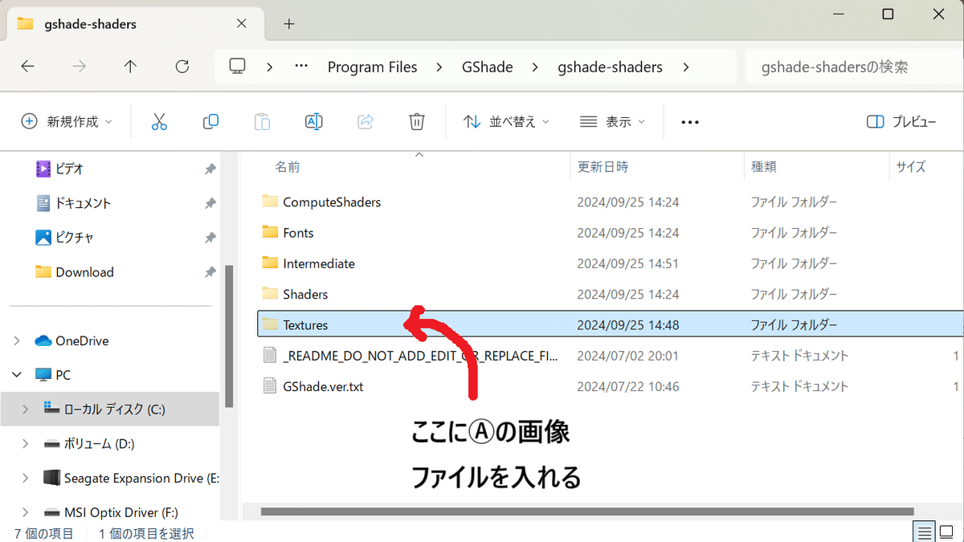Open the 並べ替え sort dropdown
964x542 pixels.
coord(507,121)
